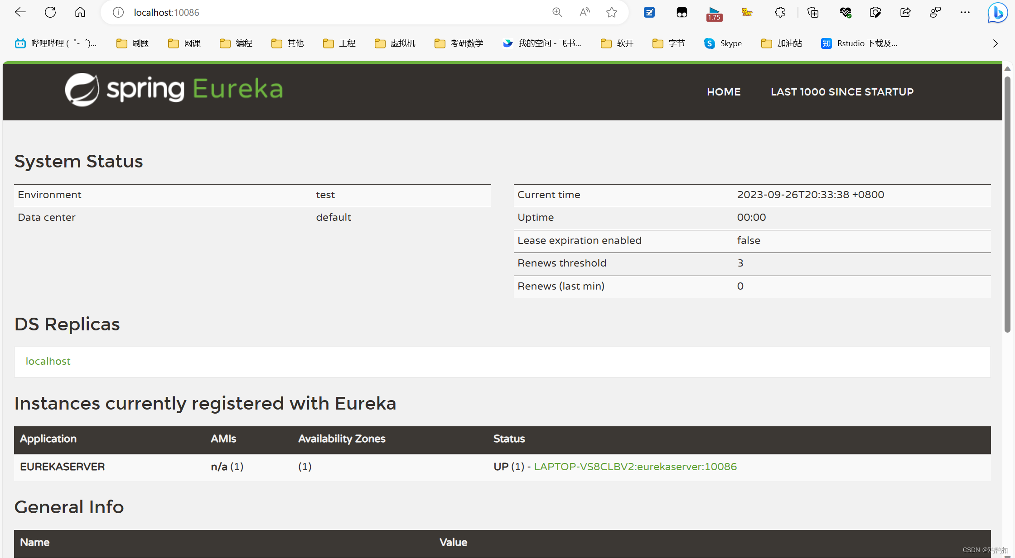Open the black mask extension icon
Viewport: 1015px width, 558px height.
tap(682, 12)
